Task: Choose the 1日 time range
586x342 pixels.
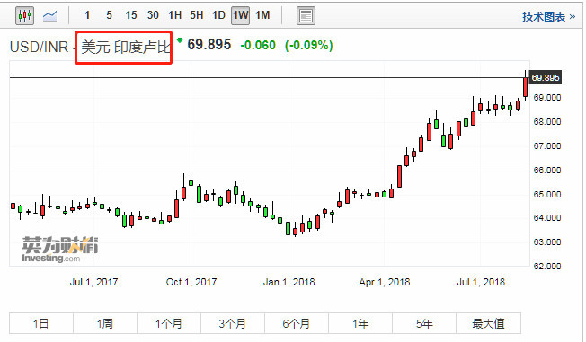Action: [41, 323]
